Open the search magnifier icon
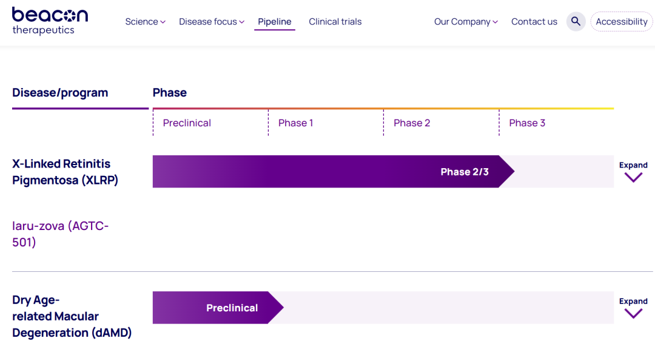The width and height of the screenshot is (655, 352). [576, 22]
